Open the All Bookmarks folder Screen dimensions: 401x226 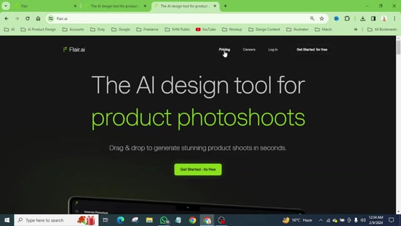point(382,30)
